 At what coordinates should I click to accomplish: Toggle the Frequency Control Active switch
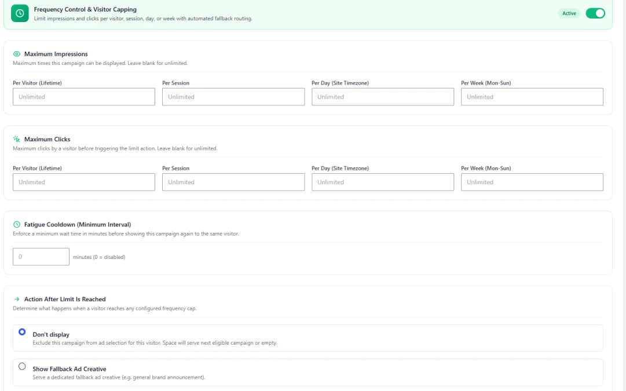tap(595, 13)
